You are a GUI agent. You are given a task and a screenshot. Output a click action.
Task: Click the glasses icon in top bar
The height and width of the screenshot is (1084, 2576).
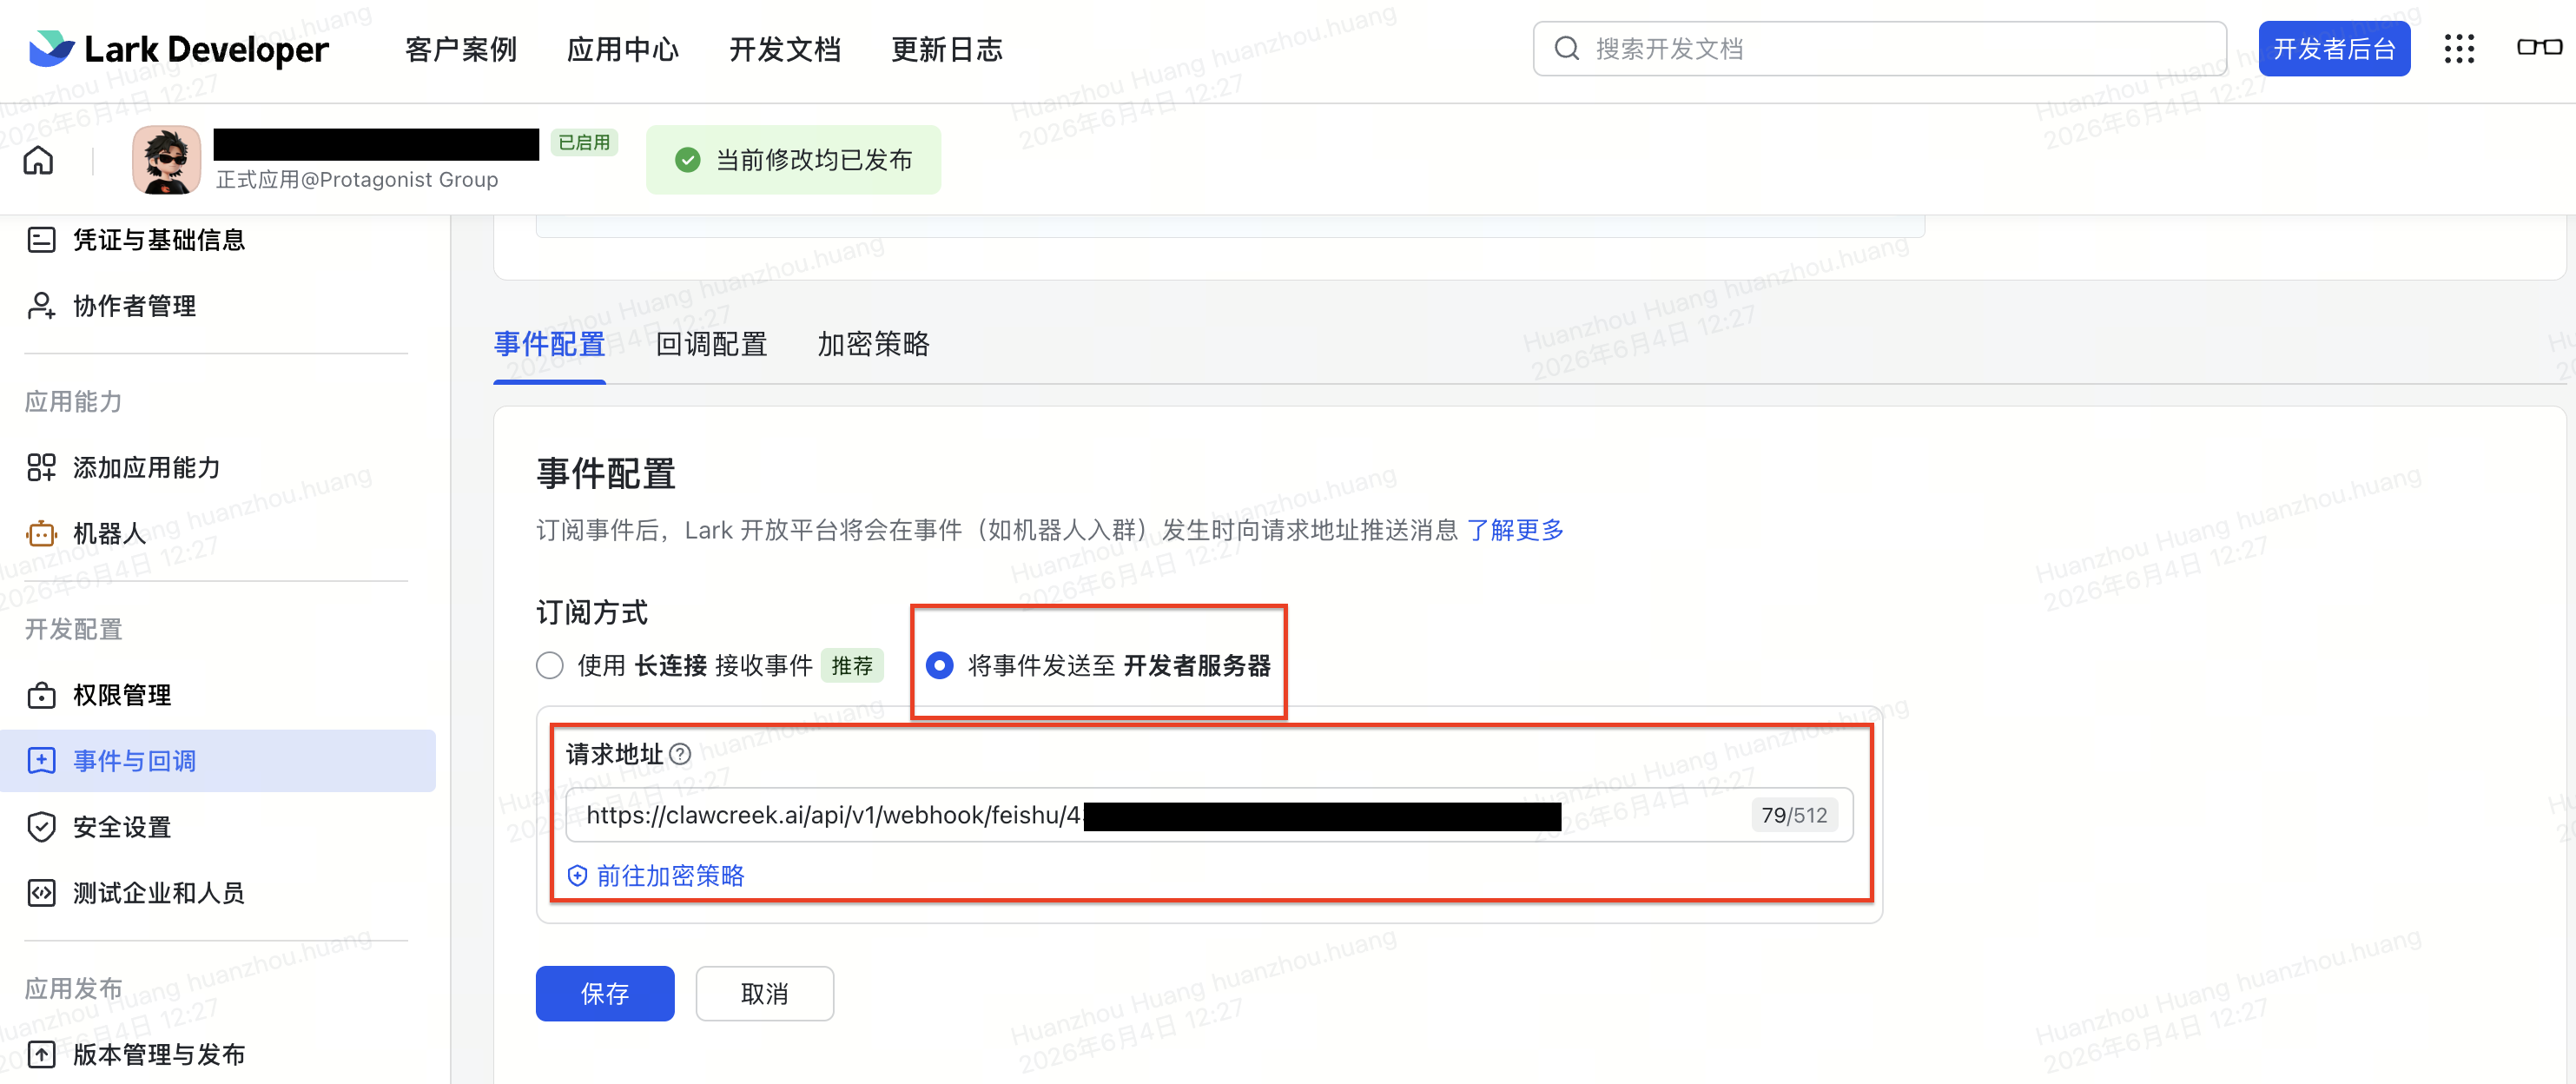(2539, 48)
